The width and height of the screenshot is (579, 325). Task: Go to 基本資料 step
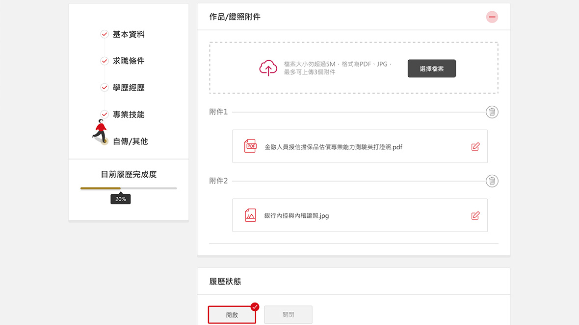[129, 34]
